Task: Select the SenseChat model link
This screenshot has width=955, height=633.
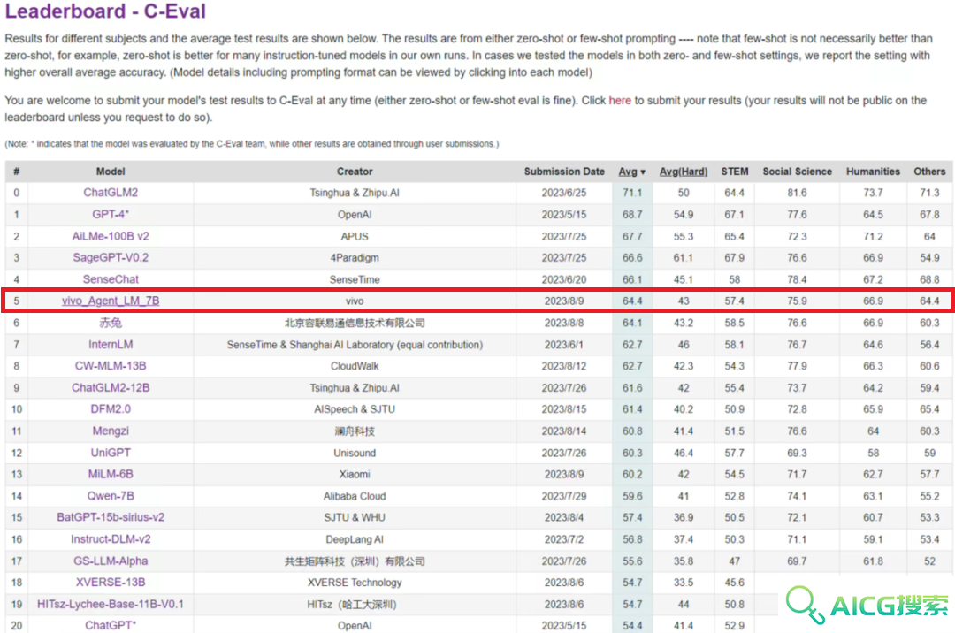Action: point(111,279)
